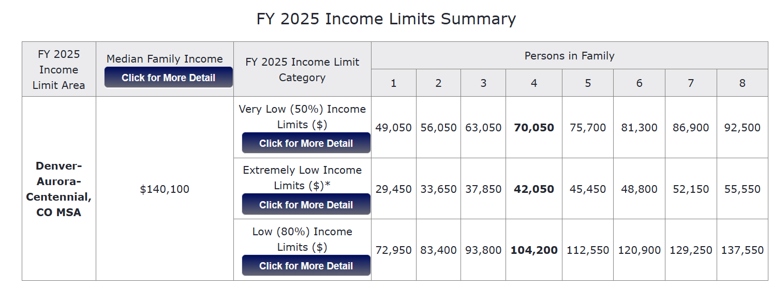Click More Detail button under Median Family Income
Viewport: 772px width, 288px height.
[168, 78]
